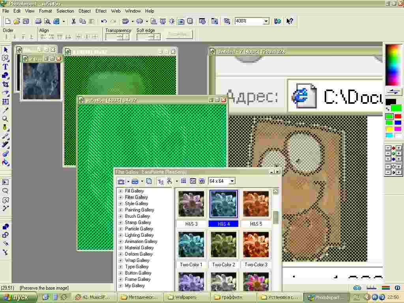The width and height of the screenshot is (404, 303).
Task: Click the Redo arrow icon
Action: pos(113,21)
